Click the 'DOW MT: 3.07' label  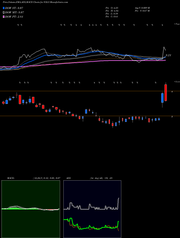coord(14,13)
